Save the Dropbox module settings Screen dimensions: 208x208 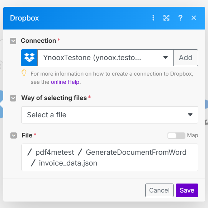pyautogui.click(x=187, y=190)
